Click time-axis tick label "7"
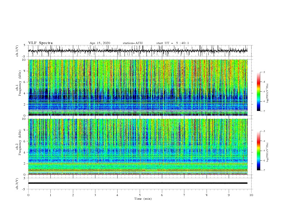 pyautogui.click(x=184, y=195)
